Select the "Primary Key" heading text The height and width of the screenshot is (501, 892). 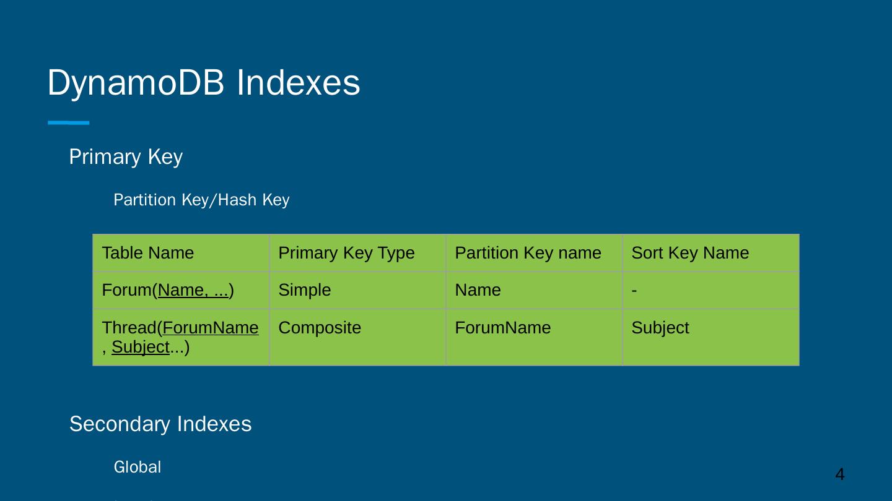click(126, 157)
